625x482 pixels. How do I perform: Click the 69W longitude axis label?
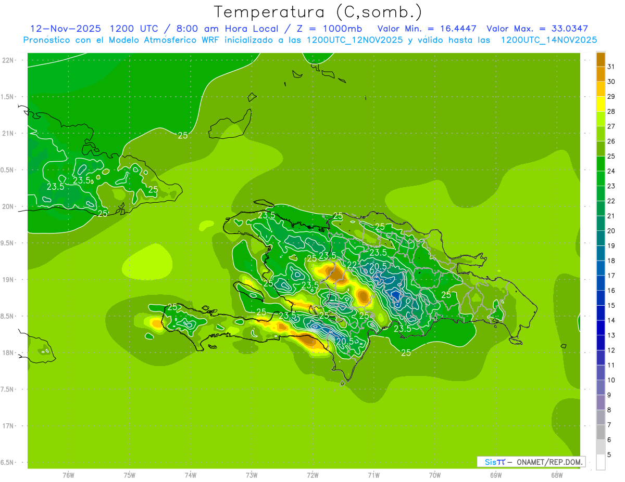tap(496, 475)
